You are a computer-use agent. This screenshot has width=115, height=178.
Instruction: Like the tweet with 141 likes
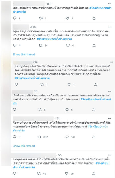67,137
